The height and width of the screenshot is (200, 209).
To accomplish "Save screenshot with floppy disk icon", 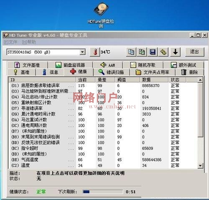I will [153, 52].
